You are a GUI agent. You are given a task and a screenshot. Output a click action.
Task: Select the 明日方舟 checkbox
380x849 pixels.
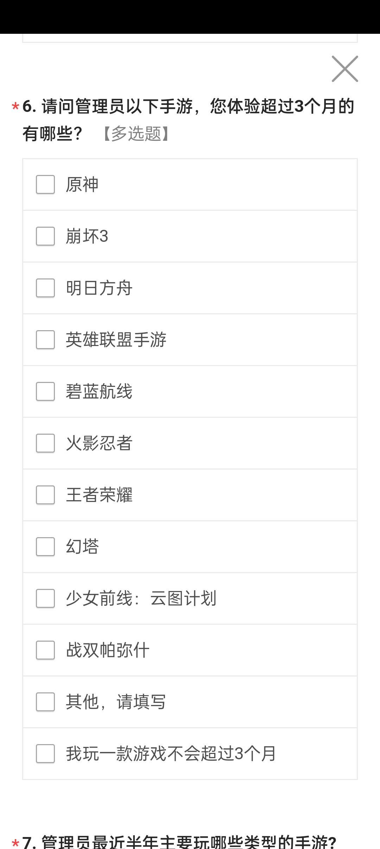[45, 288]
